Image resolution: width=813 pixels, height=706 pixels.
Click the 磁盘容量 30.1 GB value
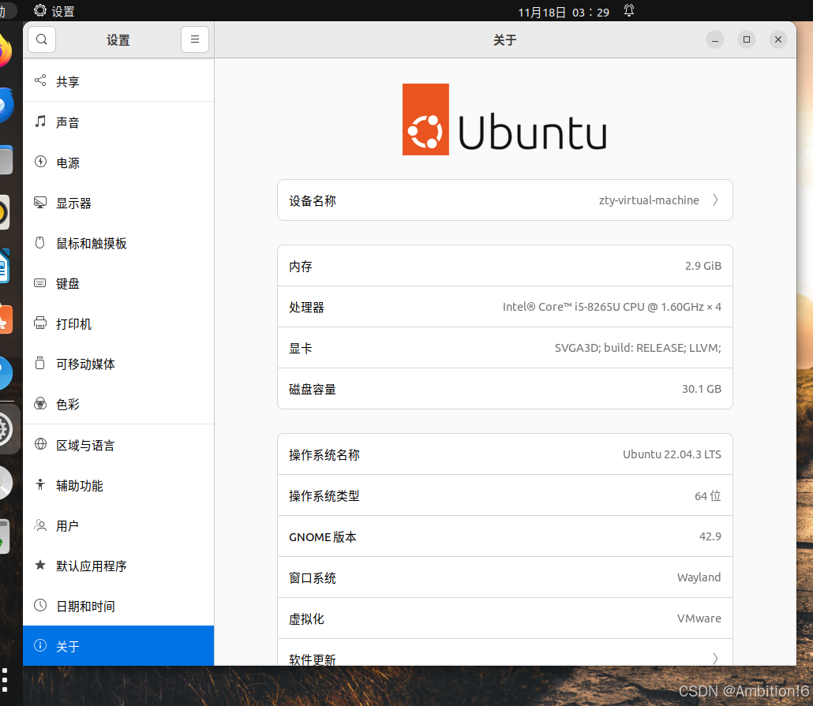pyautogui.click(x=702, y=389)
